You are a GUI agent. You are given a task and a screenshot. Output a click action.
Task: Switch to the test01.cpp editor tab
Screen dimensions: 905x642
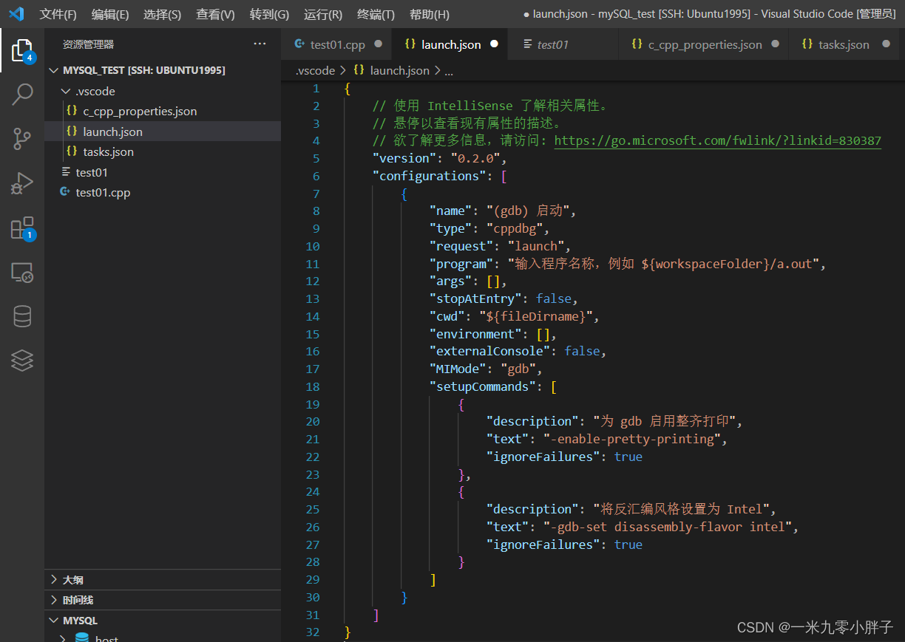337,45
